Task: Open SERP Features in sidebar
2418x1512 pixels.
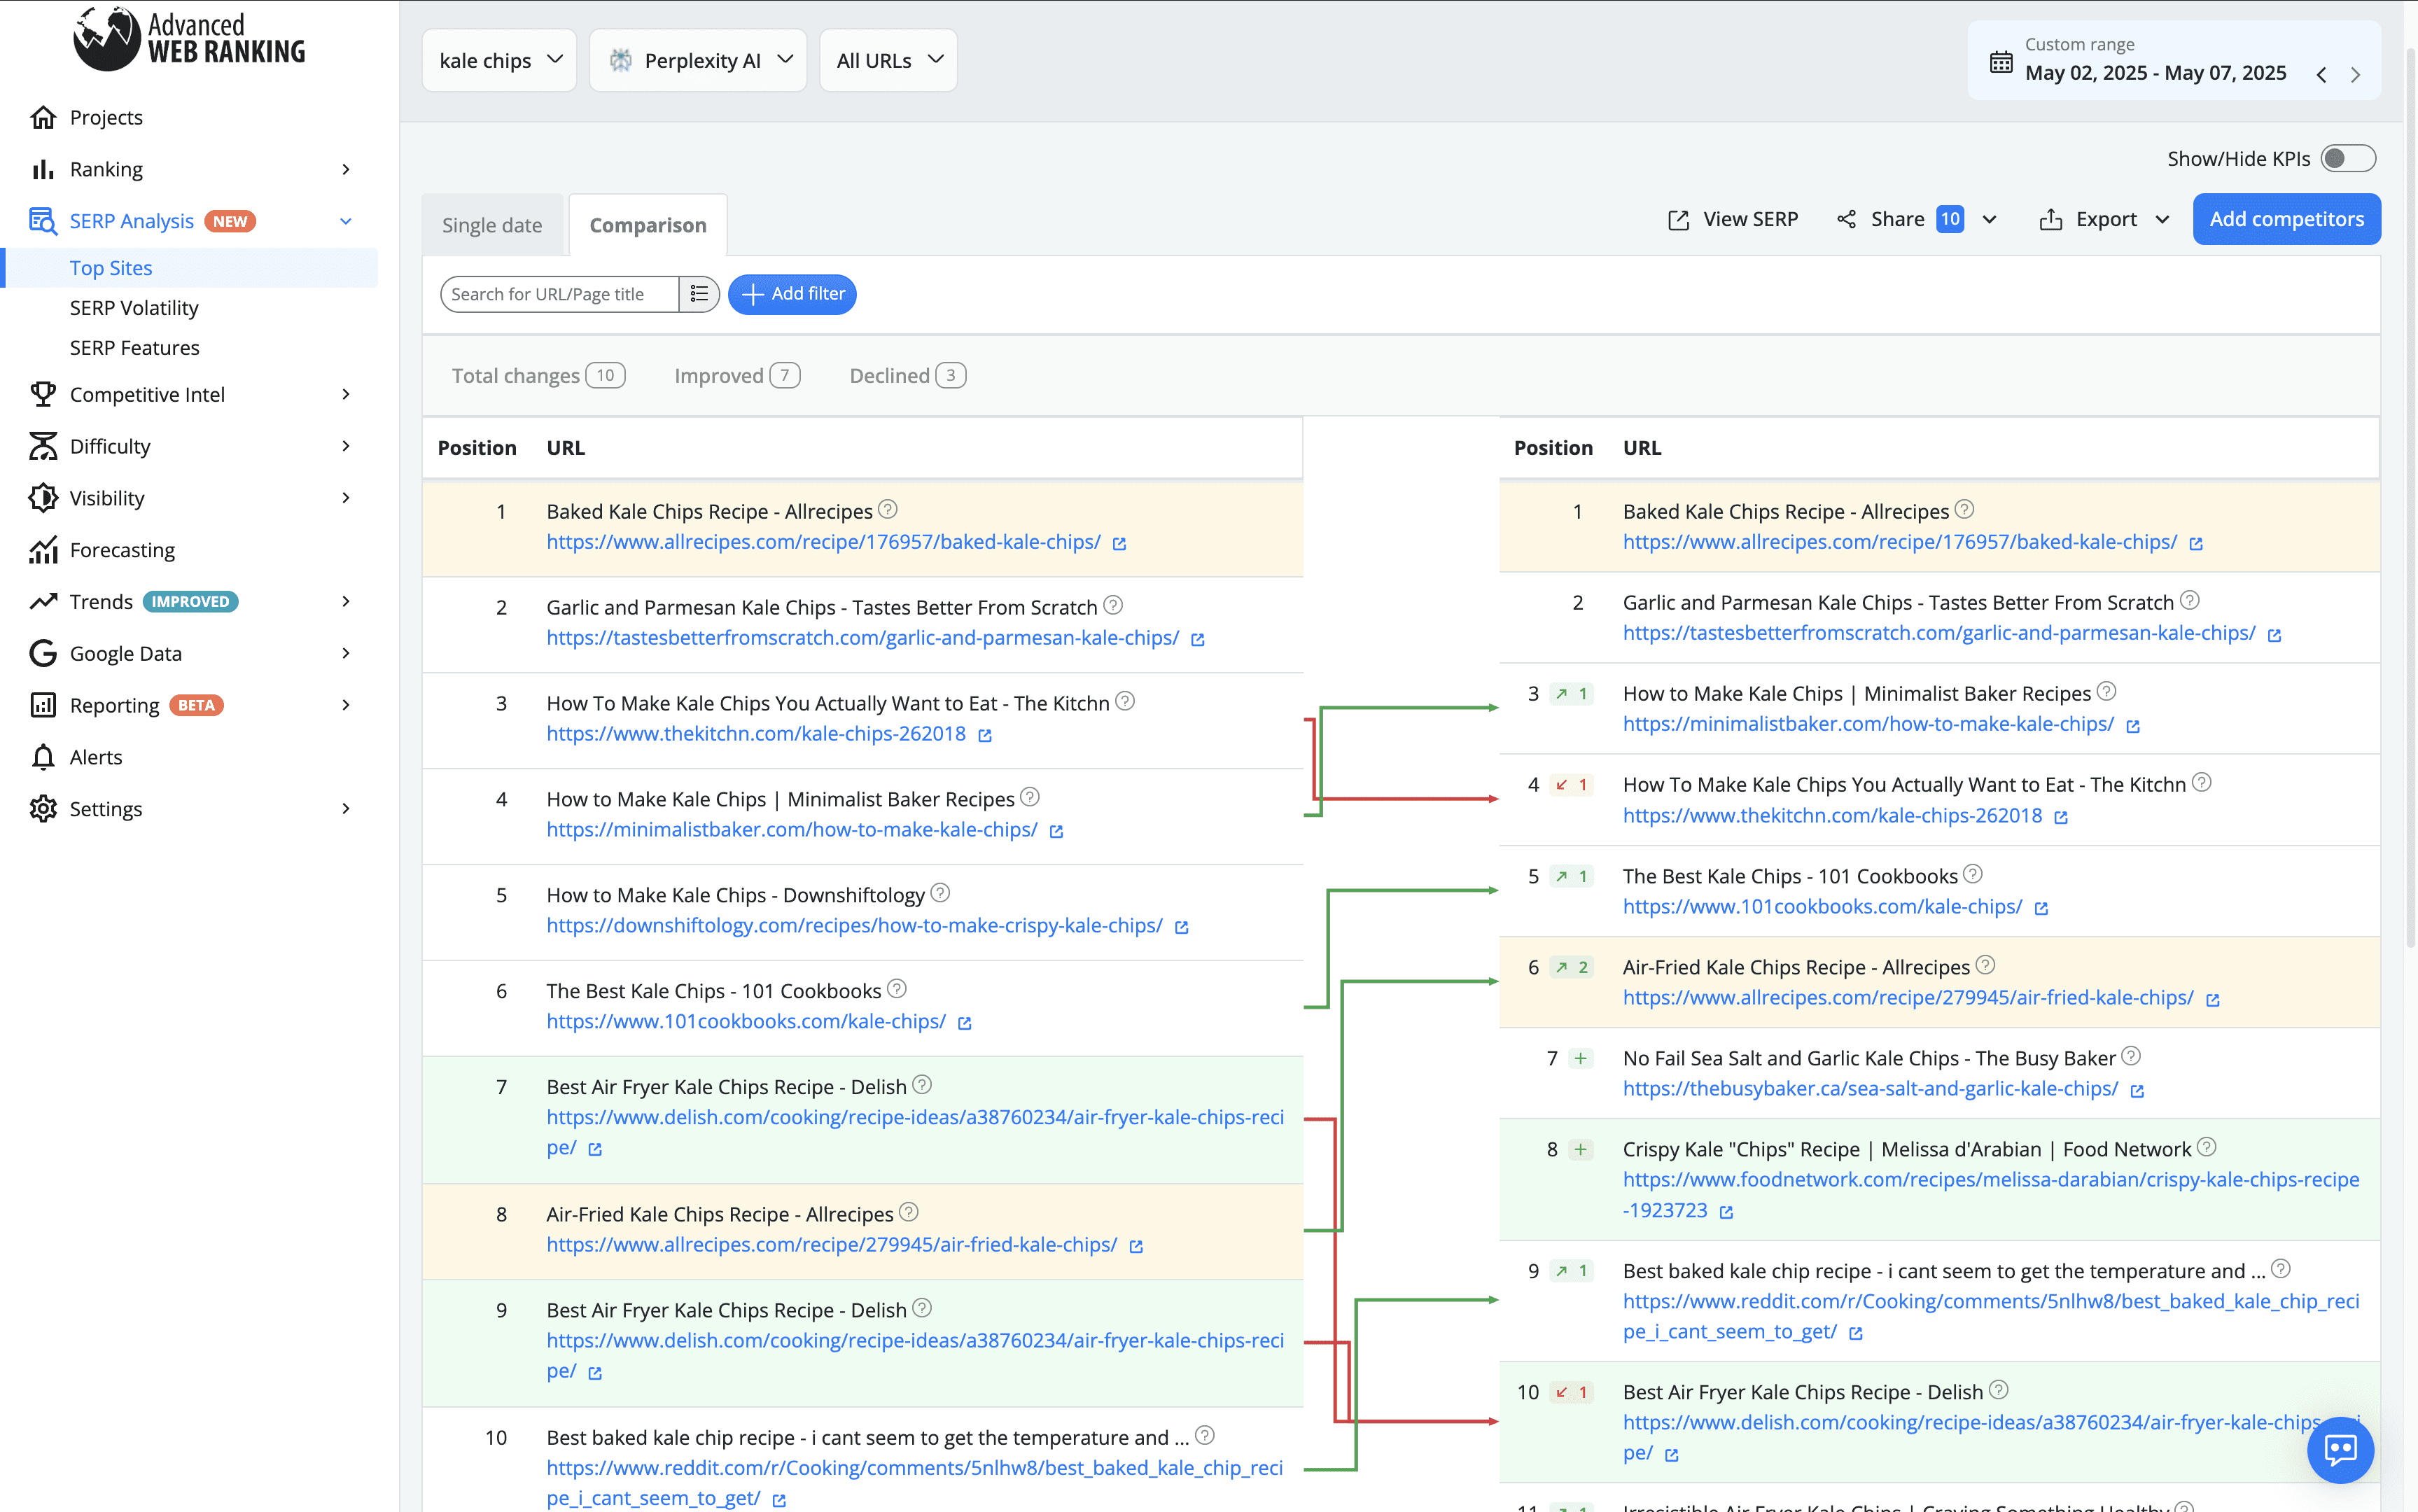Action: pos(134,348)
